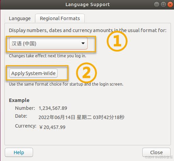
Task: Minimize the Language Support window
Action: [157, 4]
